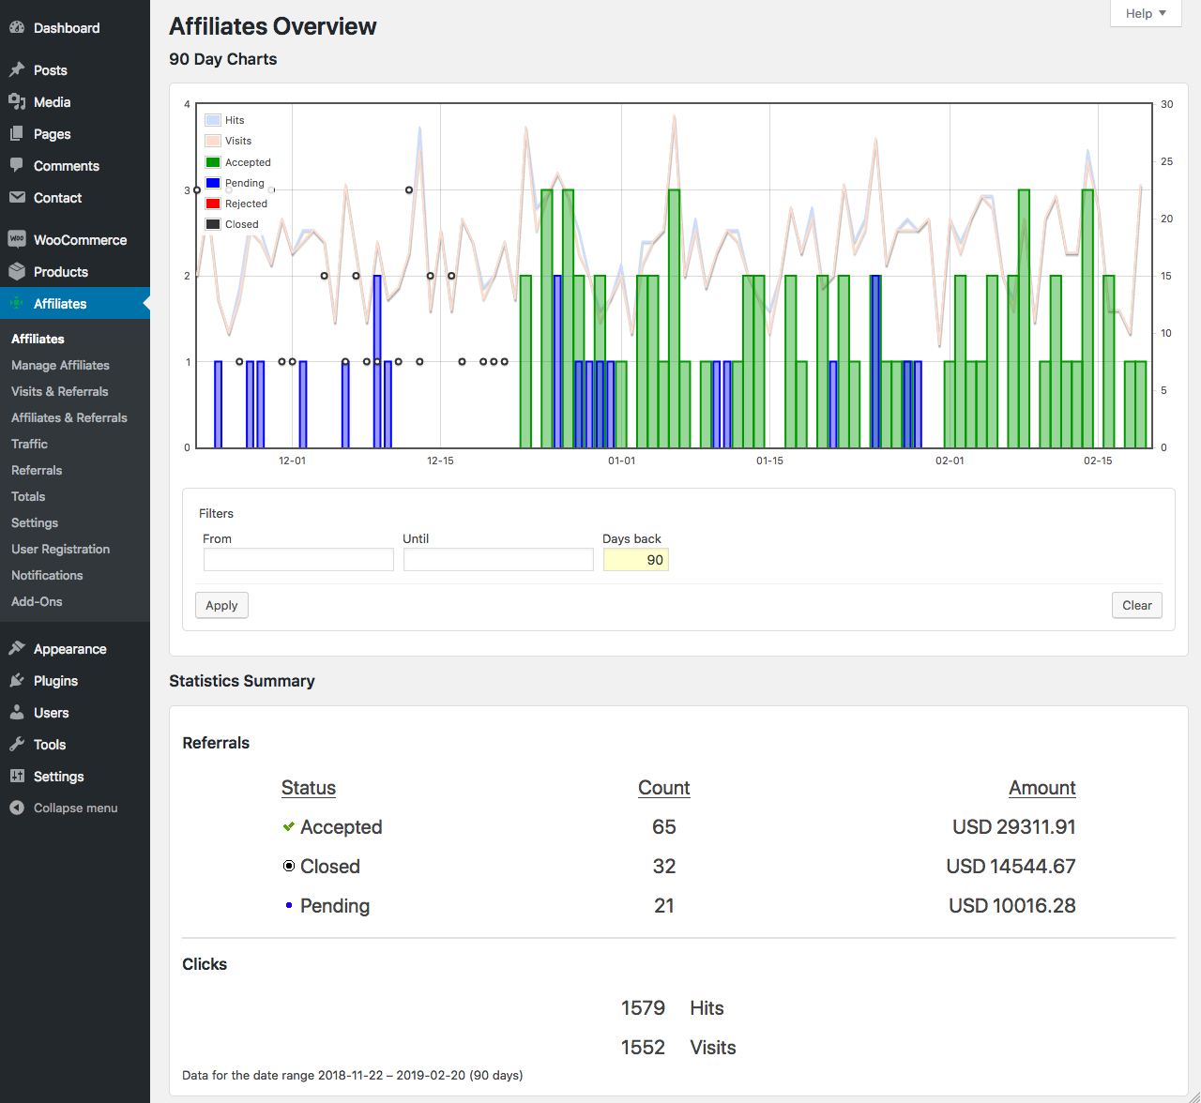Open the Manage Affiliates submenu item

[60, 365]
